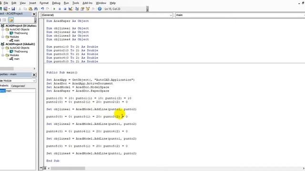The width and height of the screenshot is (305, 171).
Task: Click Toggle Folders icon in Project panel
Action: click(x=11, y=20)
